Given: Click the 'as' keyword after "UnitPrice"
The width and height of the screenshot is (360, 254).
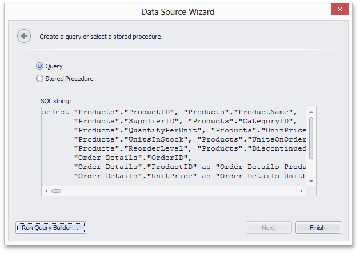Looking at the screenshot, I should 206,176.
